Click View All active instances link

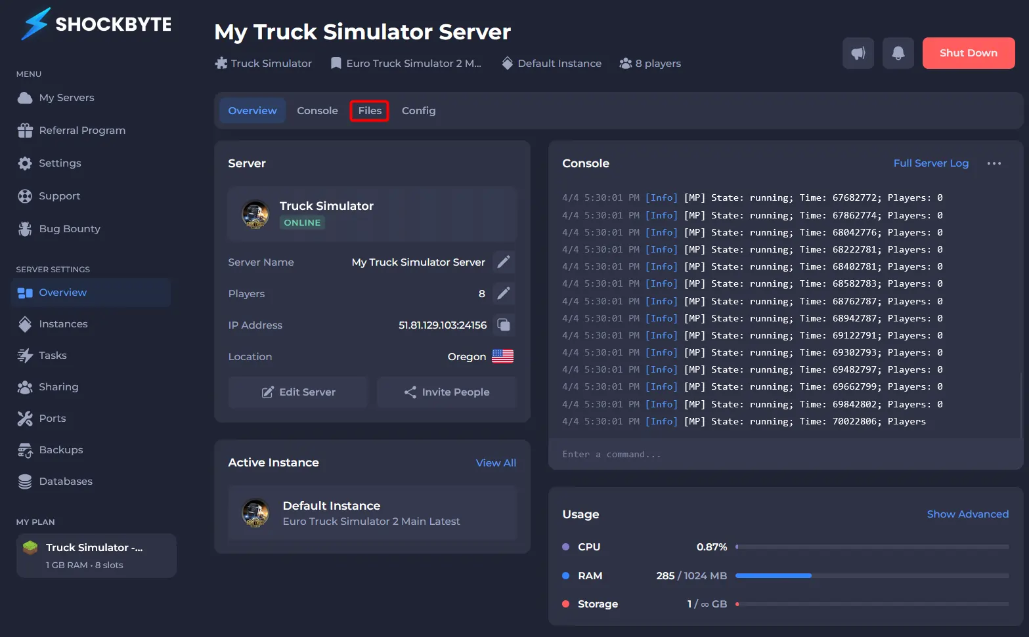496,463
